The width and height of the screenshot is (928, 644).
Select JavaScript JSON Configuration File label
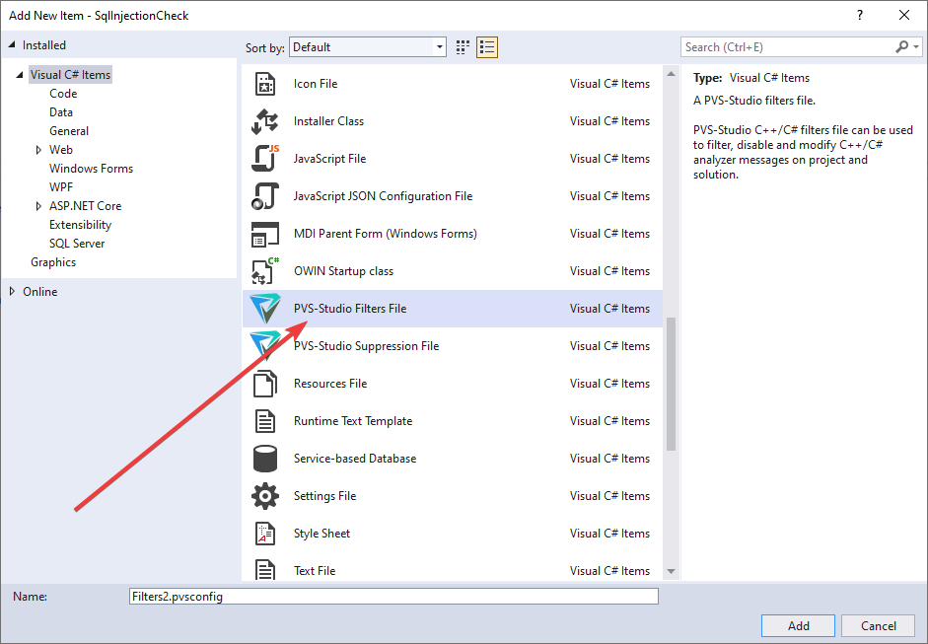[383, 196]
